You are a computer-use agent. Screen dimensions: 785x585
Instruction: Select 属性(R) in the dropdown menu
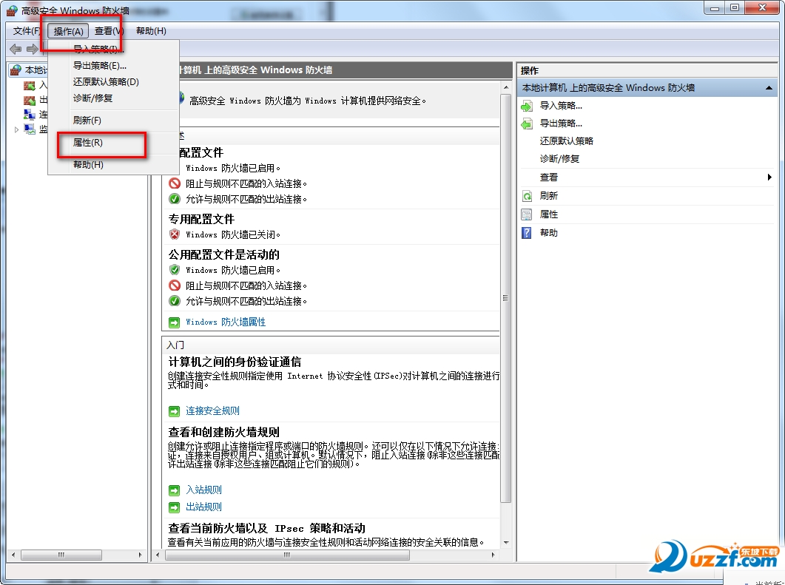coord(87,143)
